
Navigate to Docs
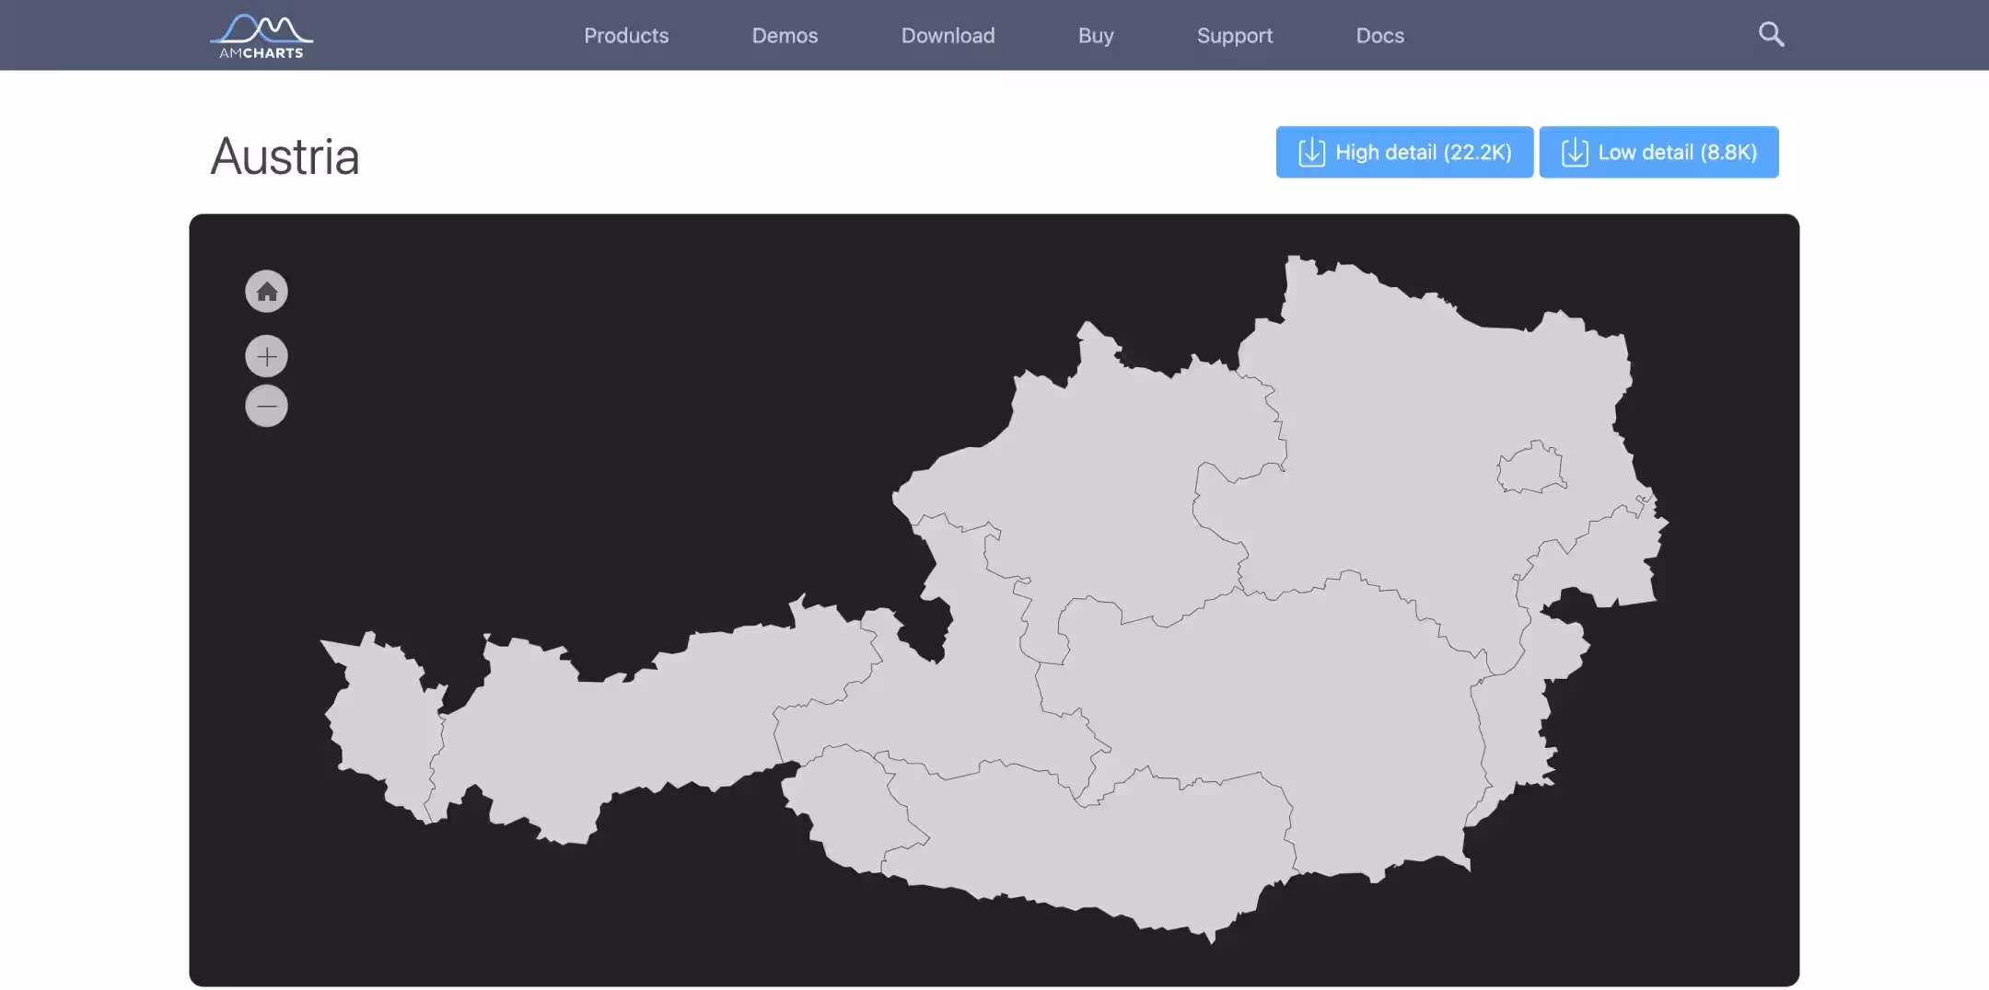tap(1379, 36)
